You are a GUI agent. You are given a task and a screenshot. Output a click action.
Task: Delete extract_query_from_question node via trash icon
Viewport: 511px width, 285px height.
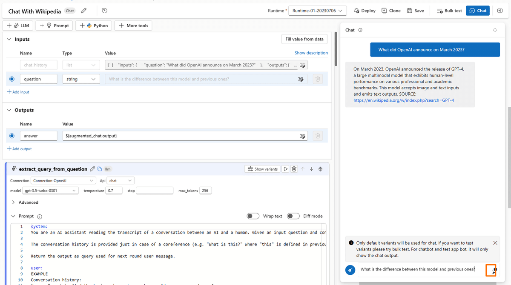point(294,168)
